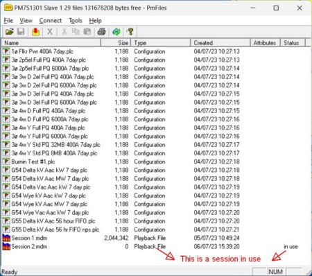Click the yellow Help question mark icon

[x=130, y=32]
